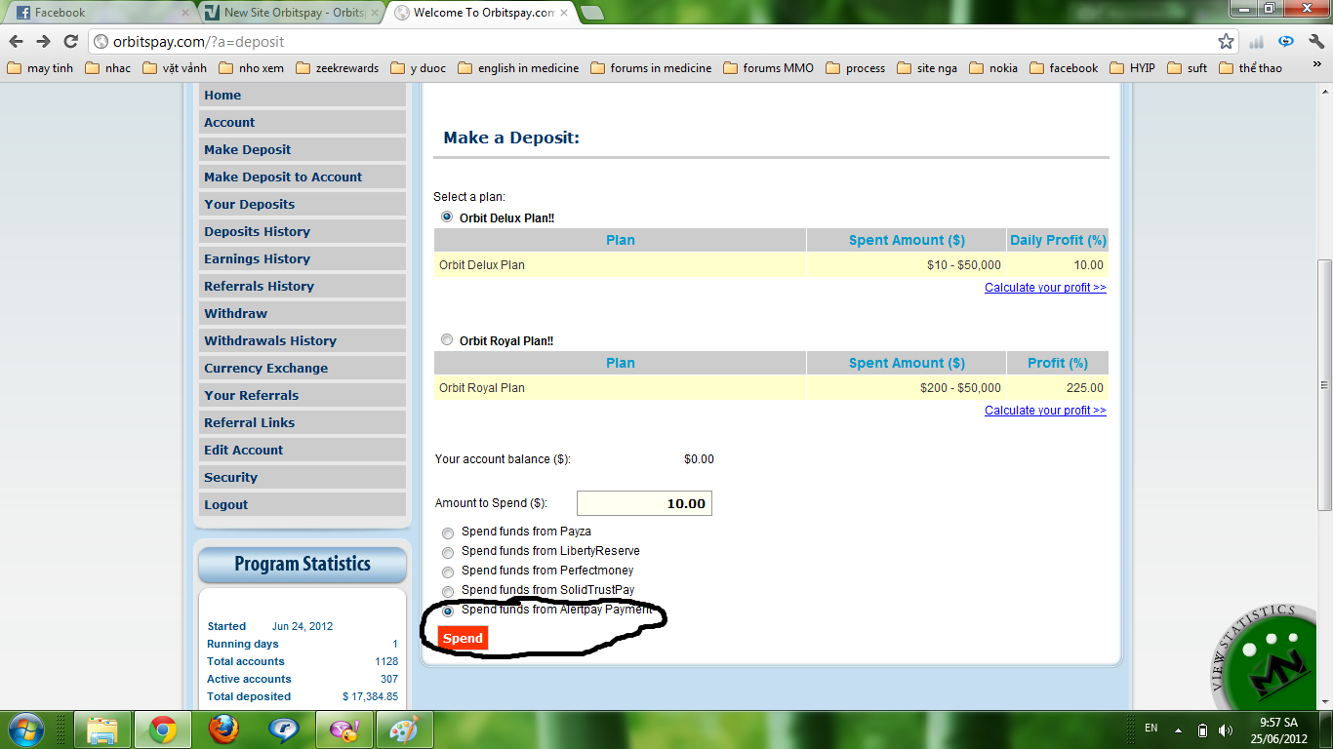Image resolution: width=1333 pixels, height=749 pixels.
Task: Go to Withdraw in the sidebar menu
Action: (302, 313)
